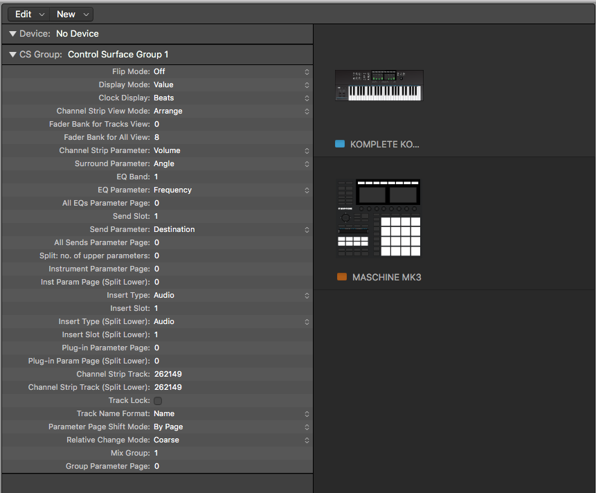
Task: Click Parameter Page Shift Mode value By Page
Action: click(168, 427)
